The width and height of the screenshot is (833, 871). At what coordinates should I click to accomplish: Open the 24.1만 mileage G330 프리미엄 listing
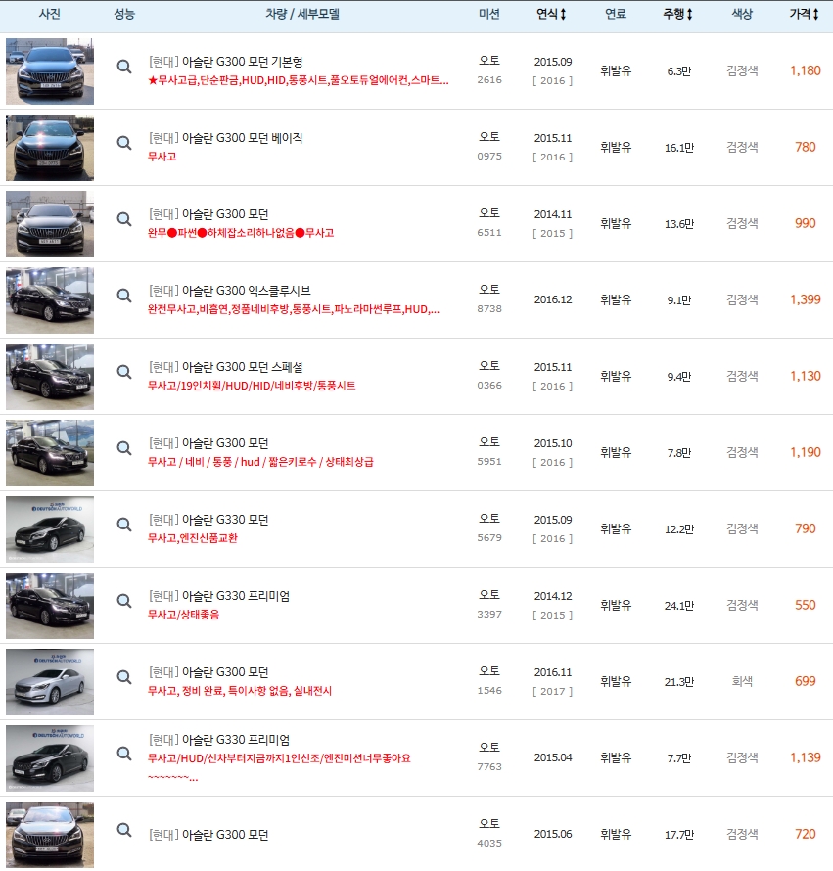[218, 596]
